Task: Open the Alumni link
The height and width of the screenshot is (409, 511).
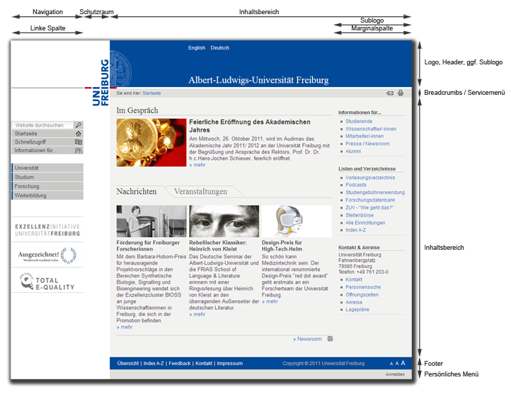Action: (353, 151)
